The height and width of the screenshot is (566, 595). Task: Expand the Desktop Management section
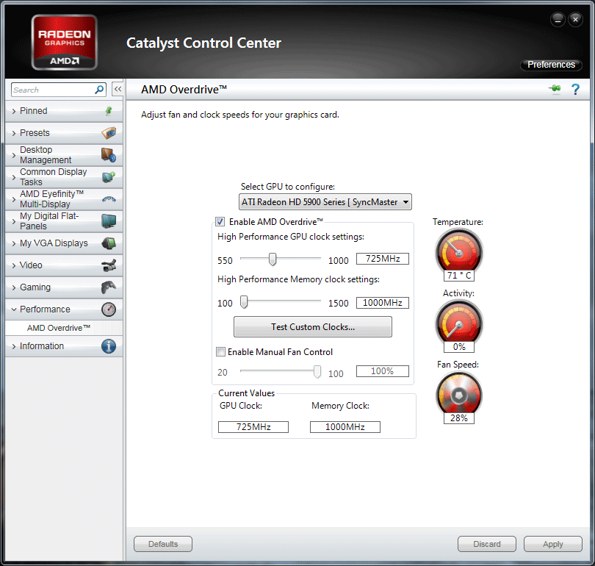point(64,155)
